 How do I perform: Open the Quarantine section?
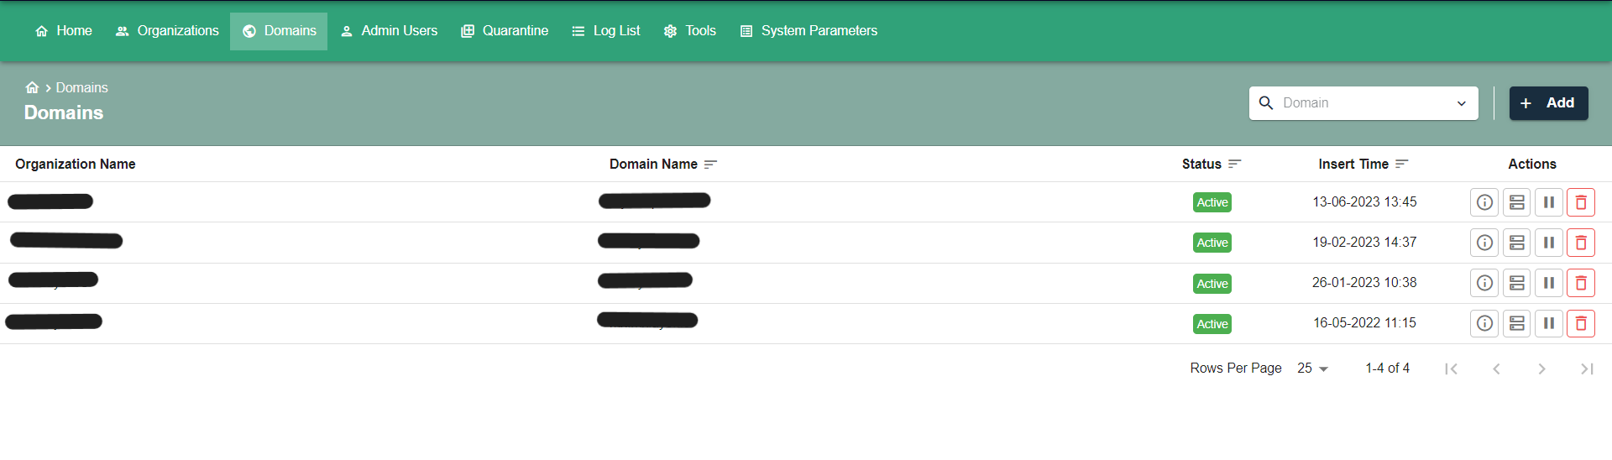(505, 31)
